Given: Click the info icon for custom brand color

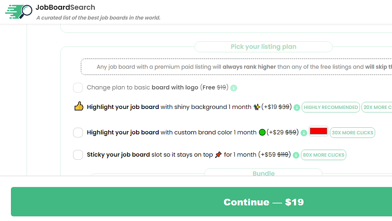Looking at the screenshot, I should pyautogui.click(x=303, y=133).
